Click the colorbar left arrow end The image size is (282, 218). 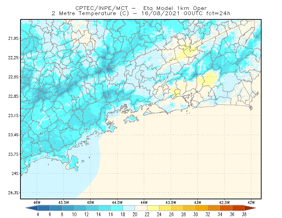(32, 208)
